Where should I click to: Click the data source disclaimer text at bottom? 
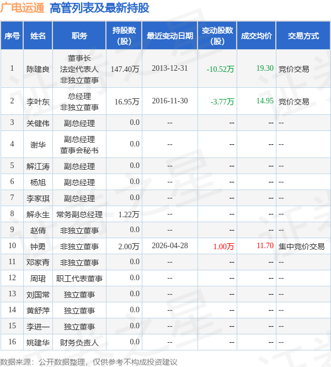point(88,362)
